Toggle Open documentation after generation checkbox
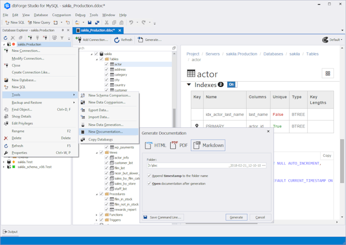The height and width of the screenshot is (245, 346). (x=149, y=183)
